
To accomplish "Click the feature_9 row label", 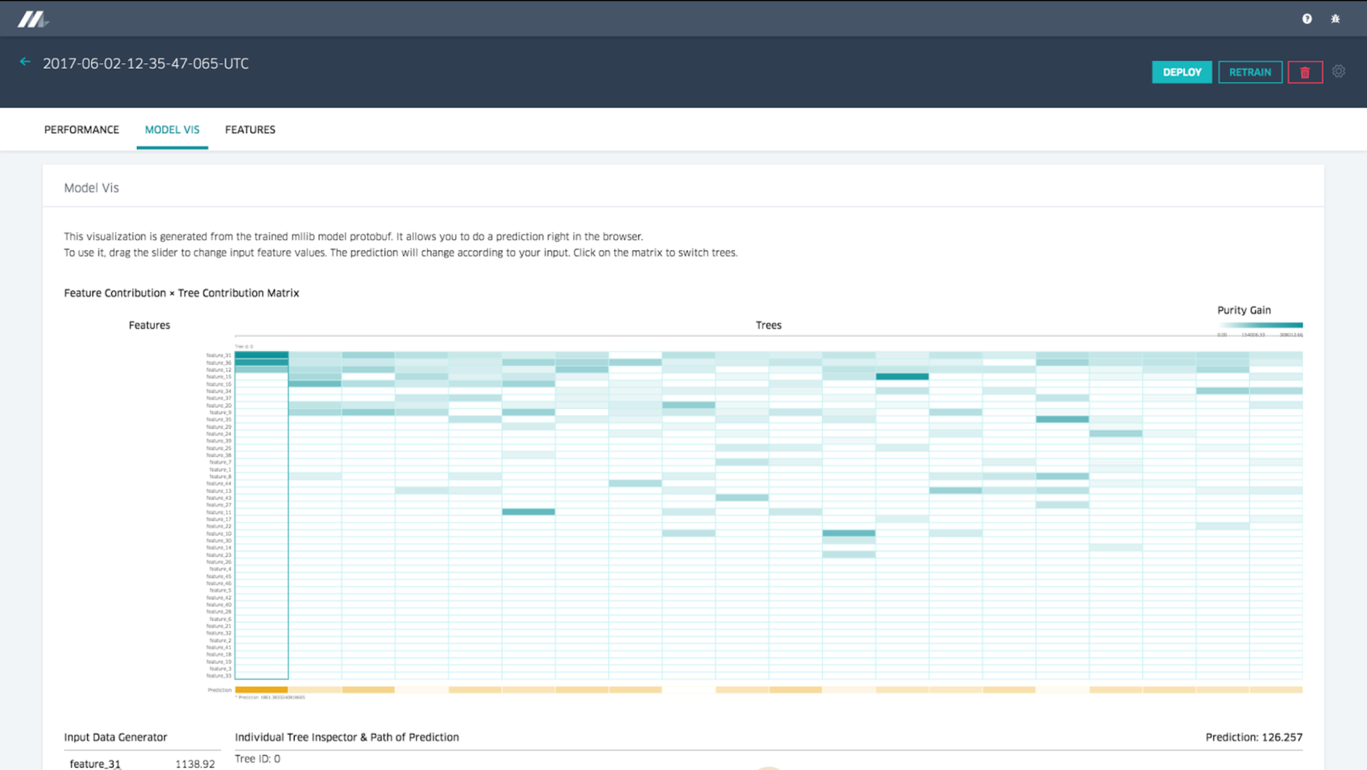I will 220,412.
